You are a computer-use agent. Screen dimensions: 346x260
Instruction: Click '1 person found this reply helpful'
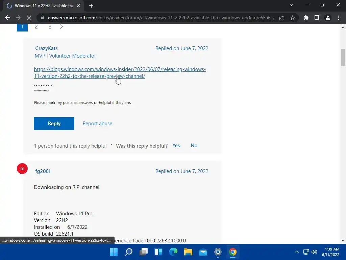tap(70, 146)
